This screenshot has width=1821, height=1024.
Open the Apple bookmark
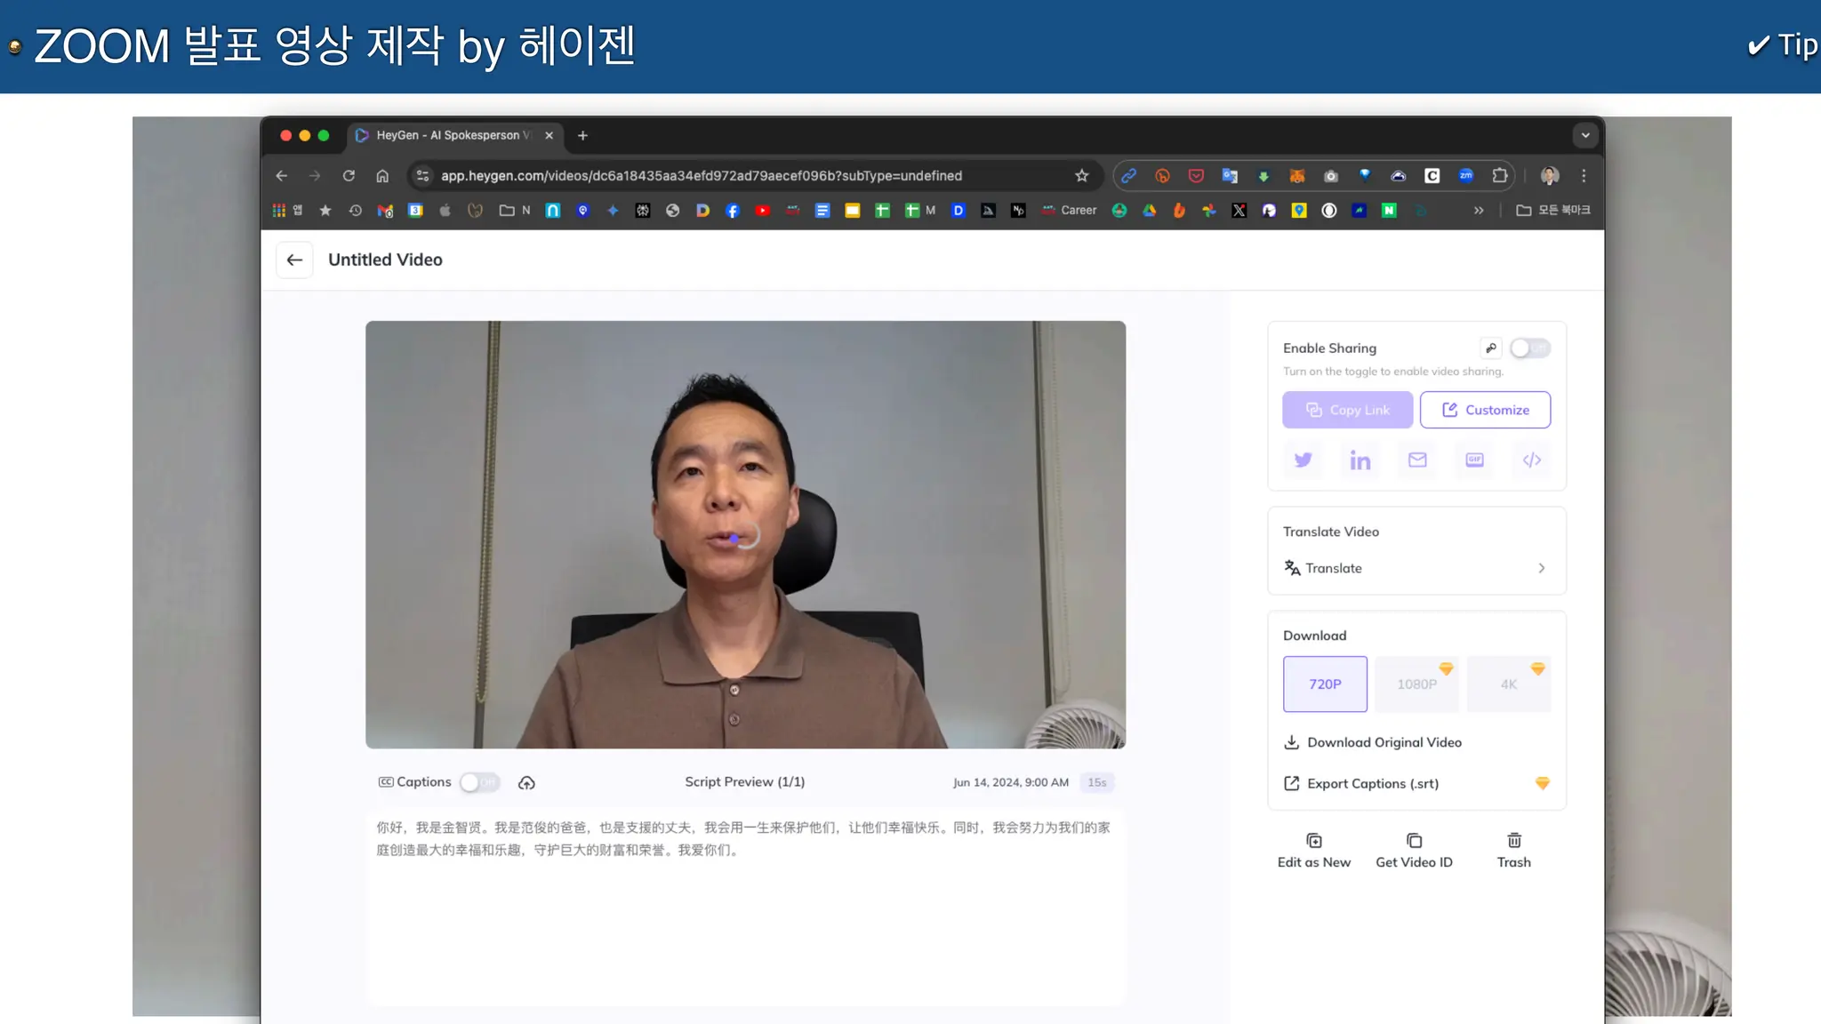point(445,211)
